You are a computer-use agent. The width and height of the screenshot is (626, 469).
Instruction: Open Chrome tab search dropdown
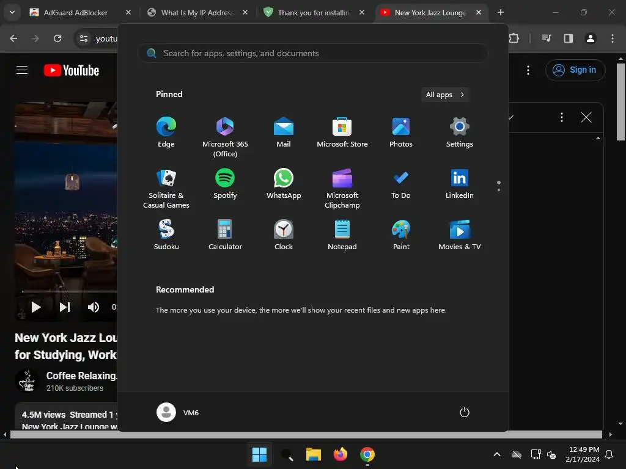coord(12,12)
